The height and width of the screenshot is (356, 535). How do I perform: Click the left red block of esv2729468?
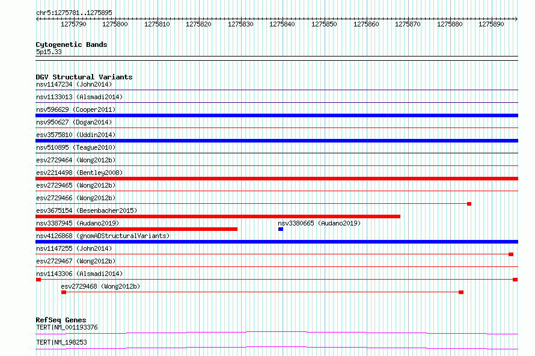[64, 292]
